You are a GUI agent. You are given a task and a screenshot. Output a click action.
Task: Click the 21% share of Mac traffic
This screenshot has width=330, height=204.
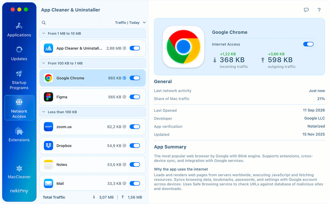321,99
